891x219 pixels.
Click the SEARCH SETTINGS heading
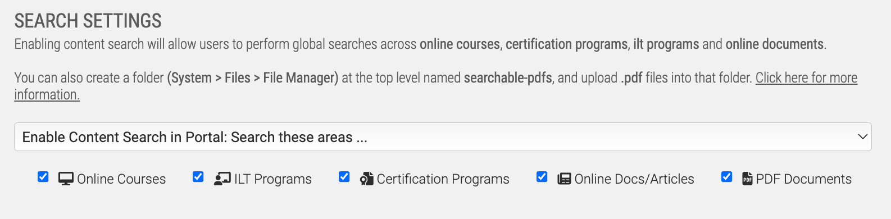point(88,21)
